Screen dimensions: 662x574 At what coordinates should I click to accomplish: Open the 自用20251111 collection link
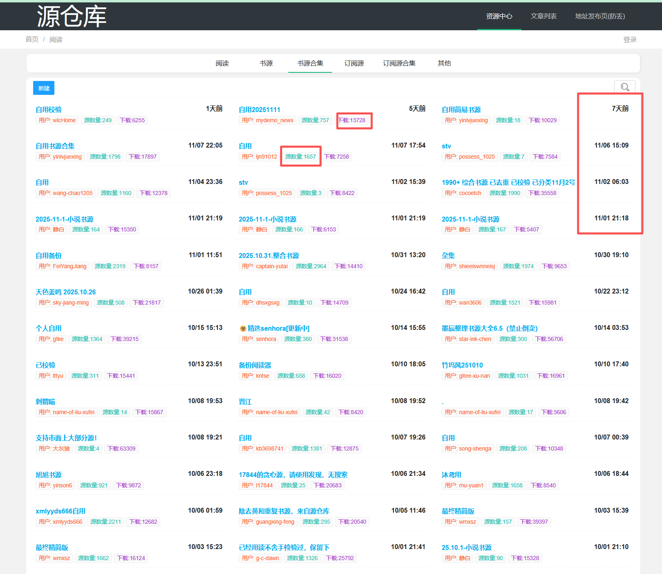click(x=259, y=110)
